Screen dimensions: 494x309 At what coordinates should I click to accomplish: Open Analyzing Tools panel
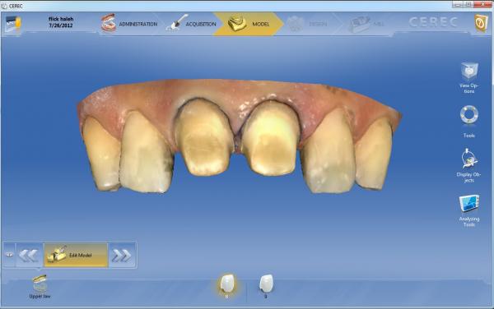469,210
